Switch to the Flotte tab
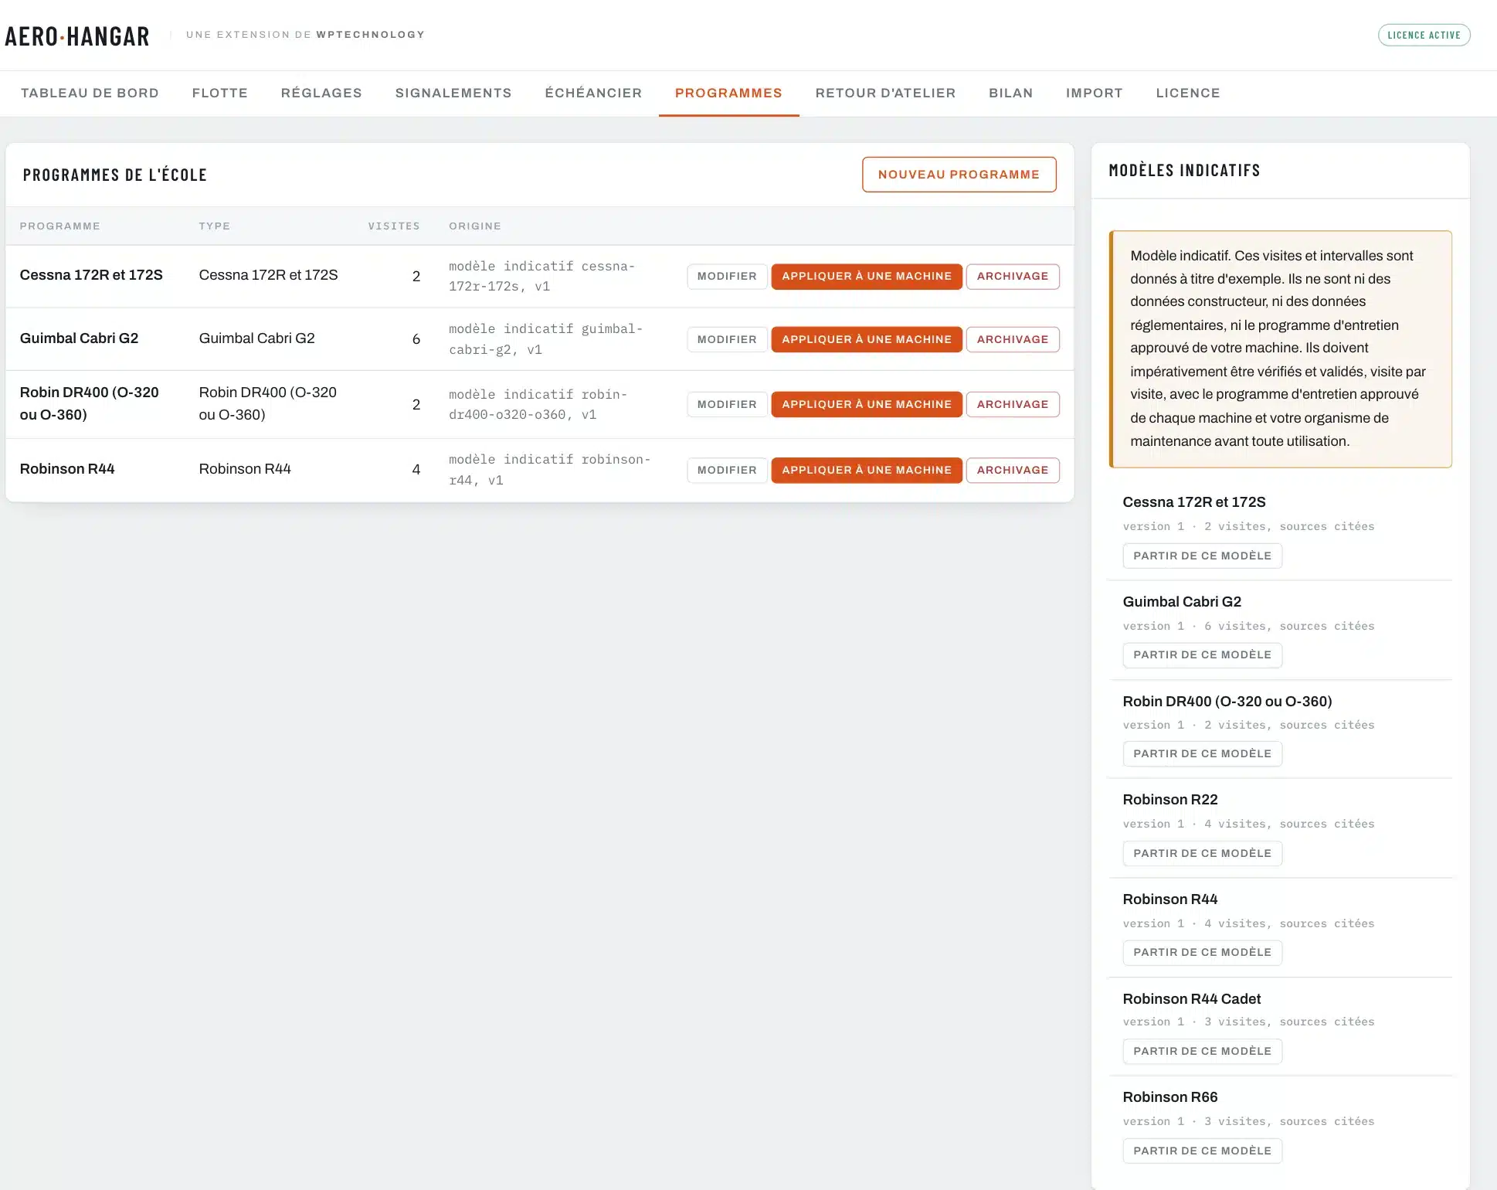Viewport: 1497px width, 1190px height. (219, 93)
